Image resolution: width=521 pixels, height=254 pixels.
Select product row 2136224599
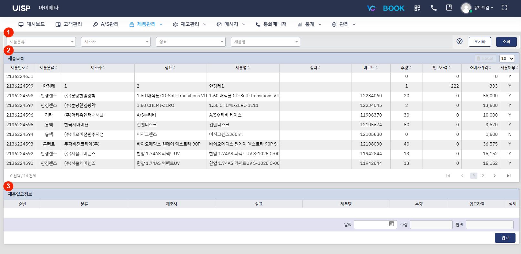click(x=261, y=86)
